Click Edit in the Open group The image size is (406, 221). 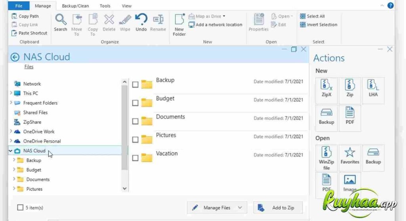click(x=278, y=25)
